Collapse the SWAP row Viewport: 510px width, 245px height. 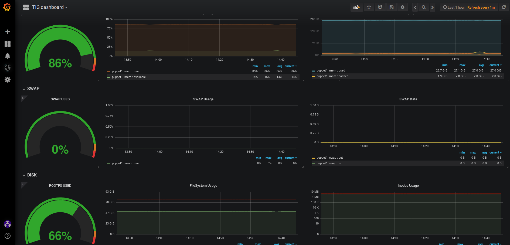(x=31, y=89)
